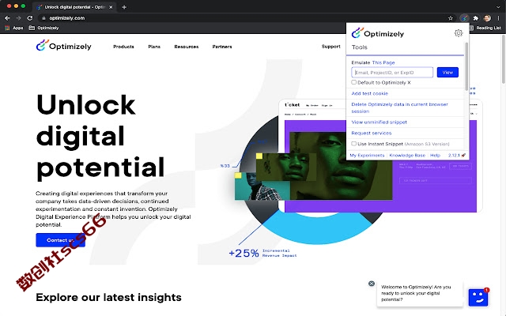Click the Contact us button
Image resolution: width=506 pixels, height=316 pixels.
point(60,240)
